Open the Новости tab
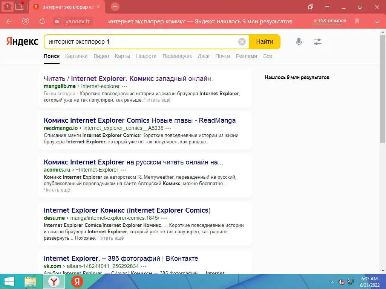Viewport: 386px width, 289px height. click(146, 56)
